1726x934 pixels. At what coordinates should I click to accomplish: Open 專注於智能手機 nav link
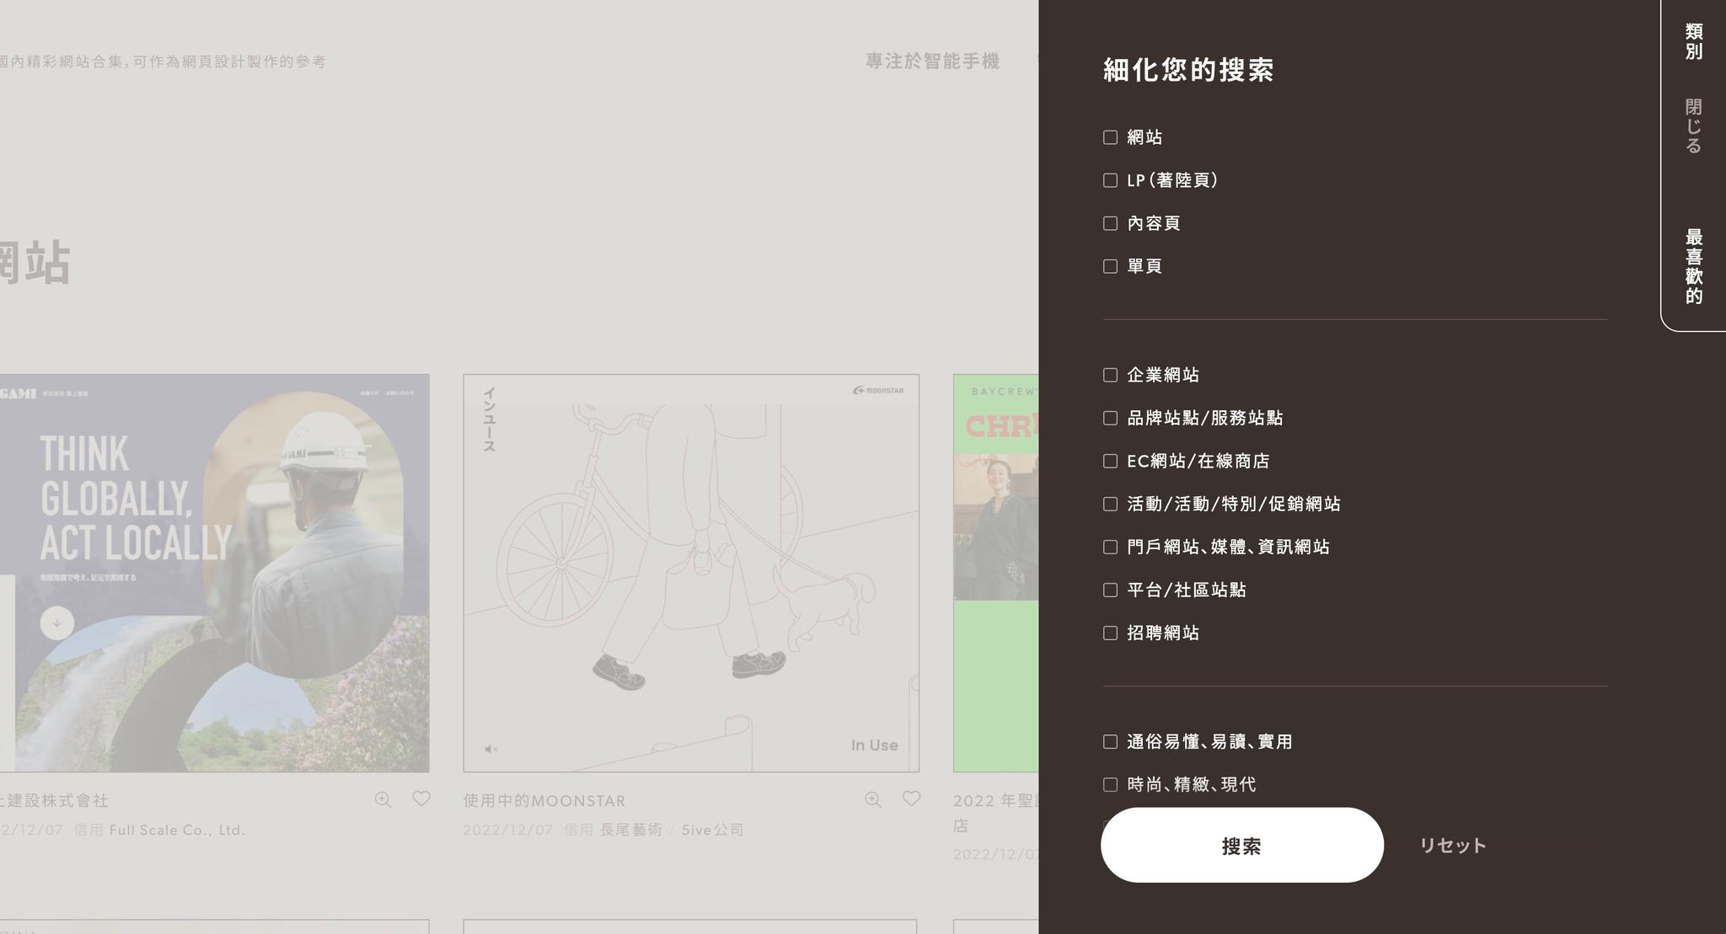coord(932,61)
